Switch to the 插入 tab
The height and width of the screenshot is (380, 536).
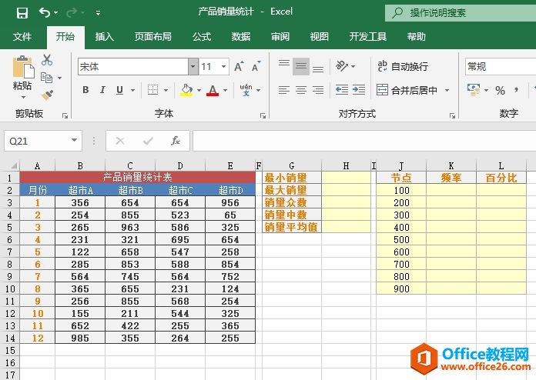104,36
